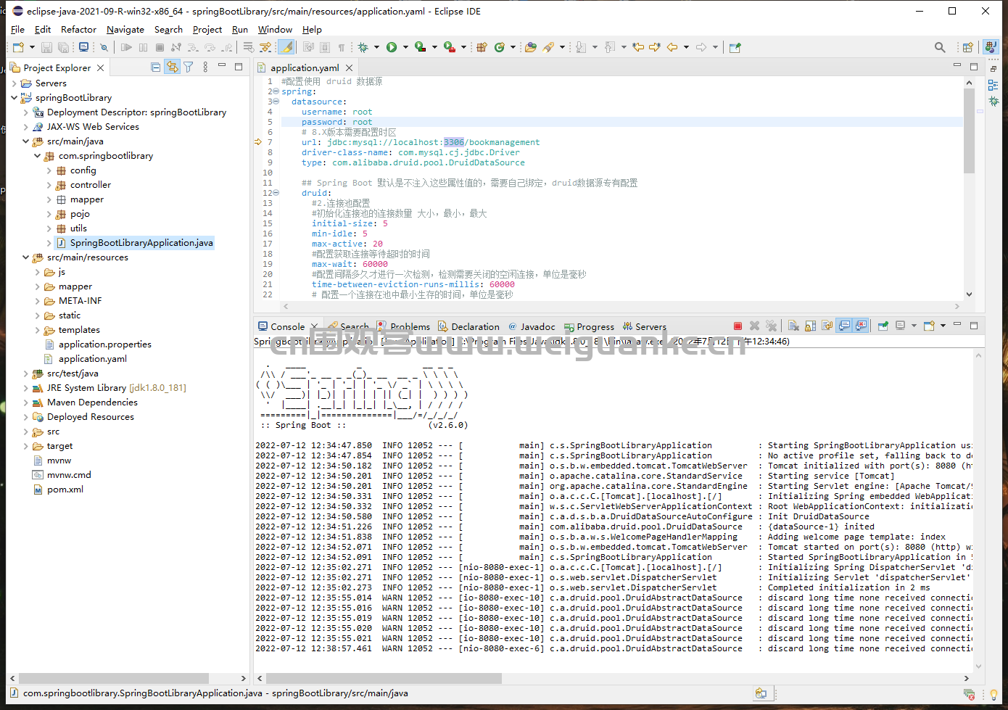The image size is (1008, 710).
Task: Close the application.yaml editor tab
Action: [349, 67]
